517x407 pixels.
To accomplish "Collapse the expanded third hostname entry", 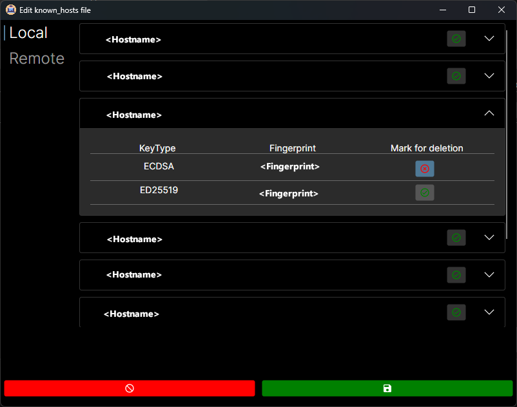I will pyautogui.click(x=489, y=113).
